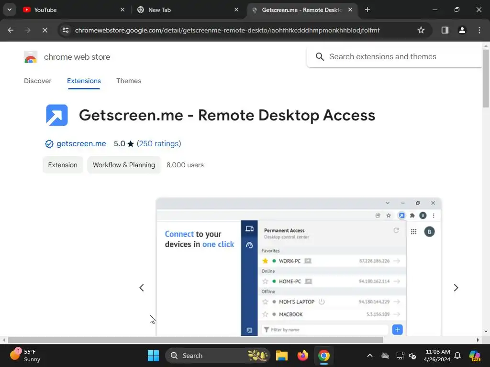
Task: Show the previous screenshot in the carousel
Action: [142, 287]
